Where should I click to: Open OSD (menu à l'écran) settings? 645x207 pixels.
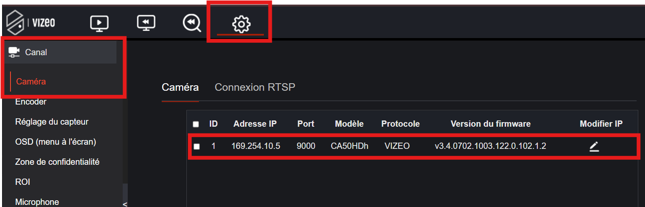(x=56, y=142)
